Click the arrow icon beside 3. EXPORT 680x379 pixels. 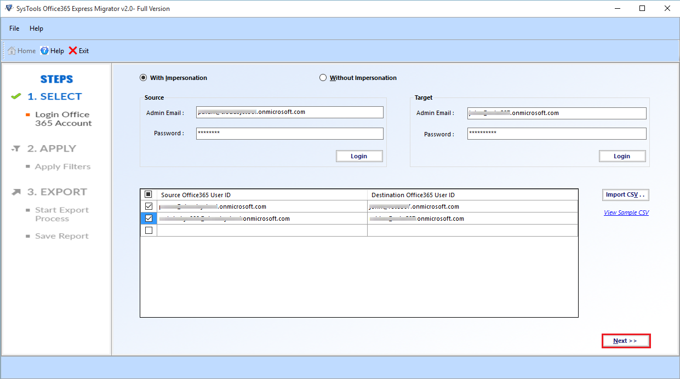point(16,192)
